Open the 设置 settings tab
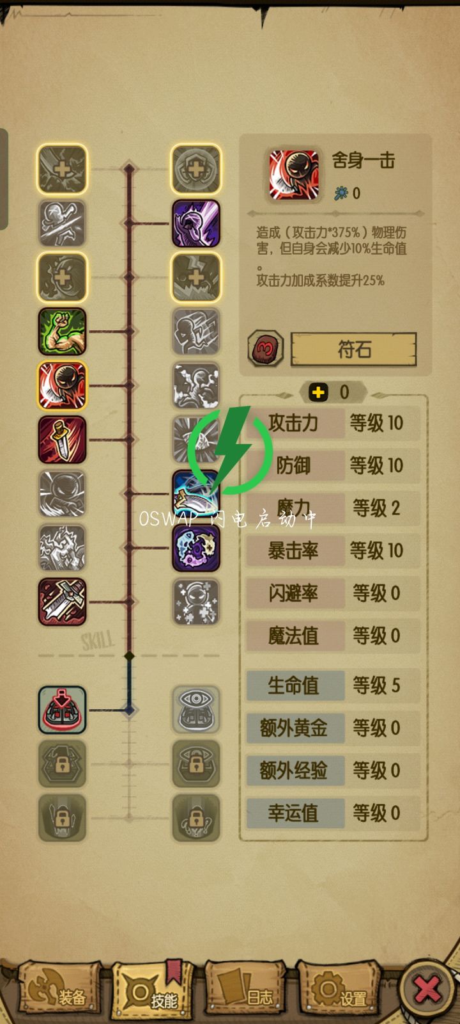This screenshot has height=1024, width=460. (x=339, y=991)
